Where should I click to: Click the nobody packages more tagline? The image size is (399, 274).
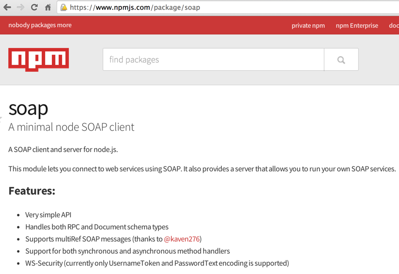click(40, 25)
